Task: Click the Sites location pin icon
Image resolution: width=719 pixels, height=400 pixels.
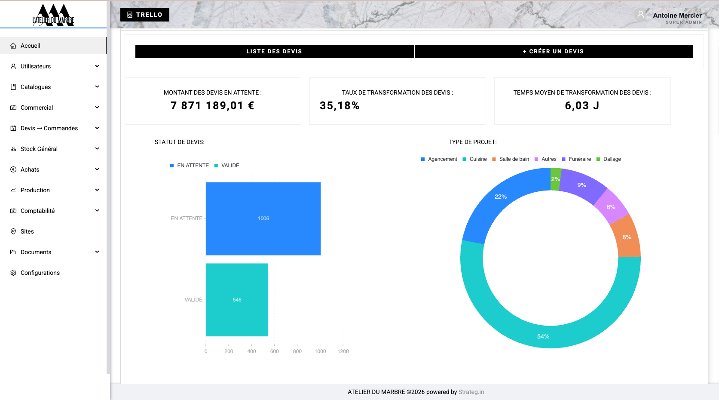Action: coord(13,231)
